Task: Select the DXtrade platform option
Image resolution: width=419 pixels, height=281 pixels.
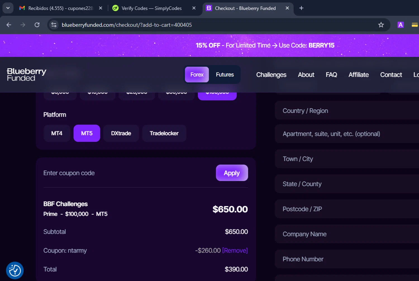Action: pos(121,133)
